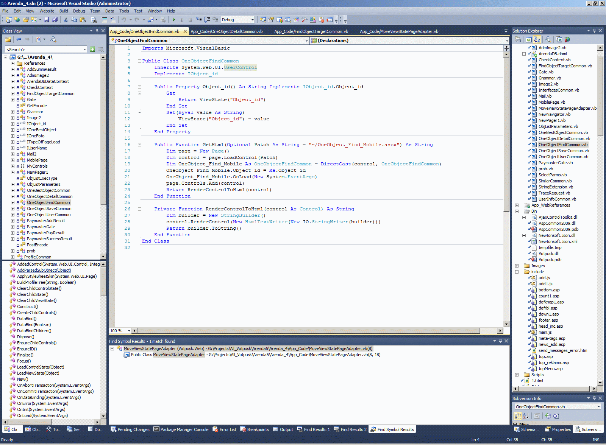Click the Start Debugging play icon

click(x=173, y=20)
